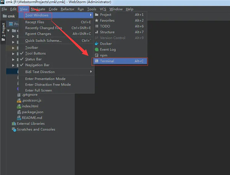Click the Terminal icon in submenu

97,61
